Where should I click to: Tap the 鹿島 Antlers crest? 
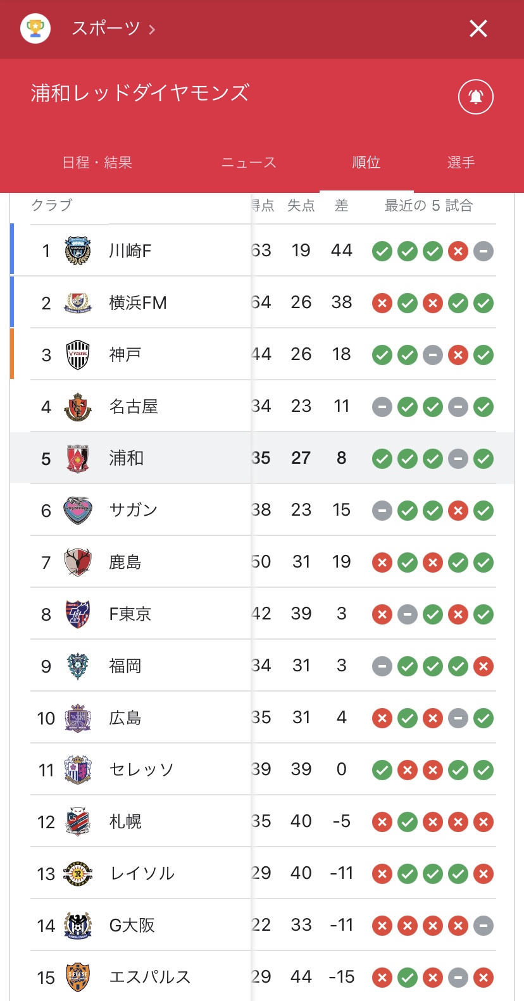[78, 562]
